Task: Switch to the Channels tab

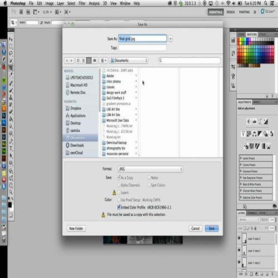Action: [252, 213]
